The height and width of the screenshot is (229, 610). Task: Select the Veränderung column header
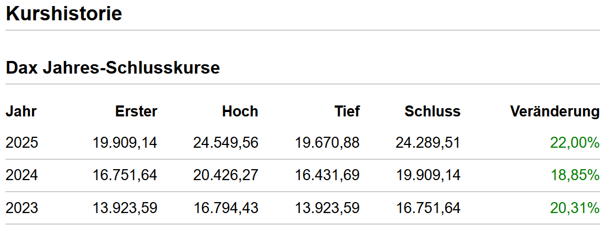(555, 111)
